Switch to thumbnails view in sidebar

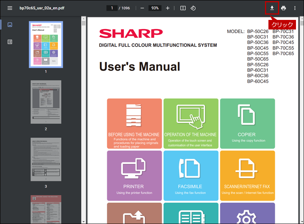click(10, 25)
